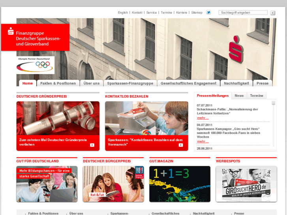Open footer link Presse
287x215 pixels.
[x=239, y=213]
